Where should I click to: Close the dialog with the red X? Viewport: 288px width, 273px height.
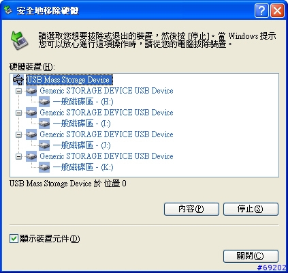click(x=277, y=11)
